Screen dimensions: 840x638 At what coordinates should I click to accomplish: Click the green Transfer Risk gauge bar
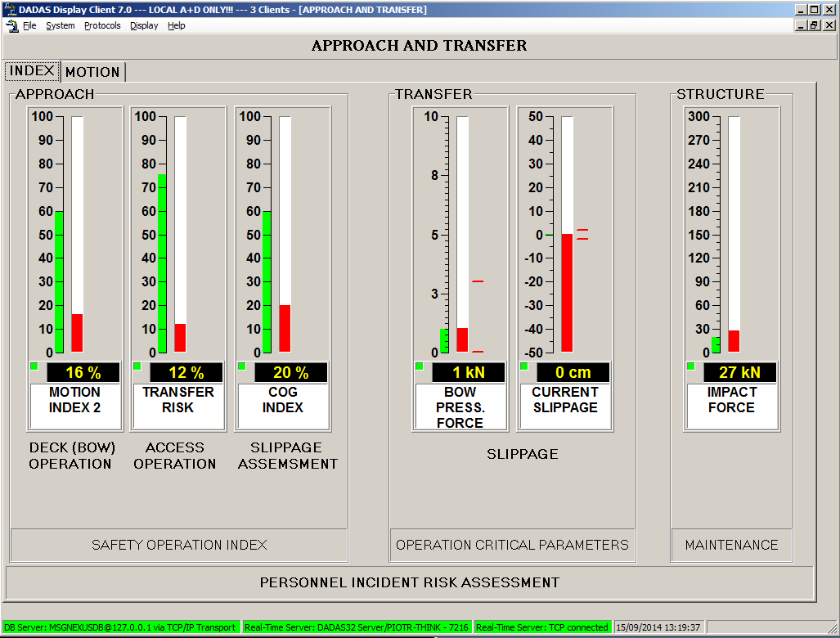(162, 263)
